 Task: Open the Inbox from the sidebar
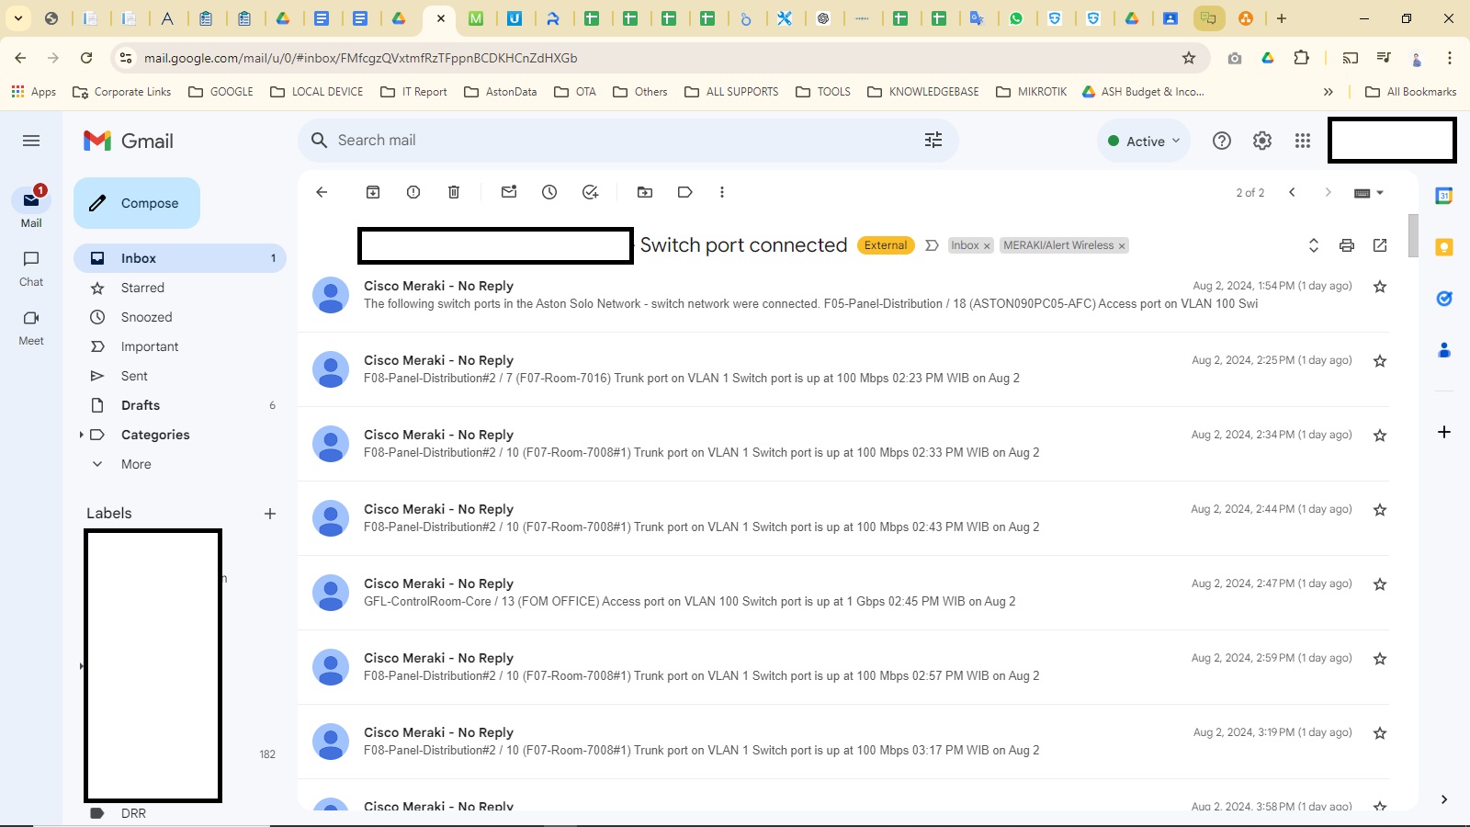tap(139, 258)
